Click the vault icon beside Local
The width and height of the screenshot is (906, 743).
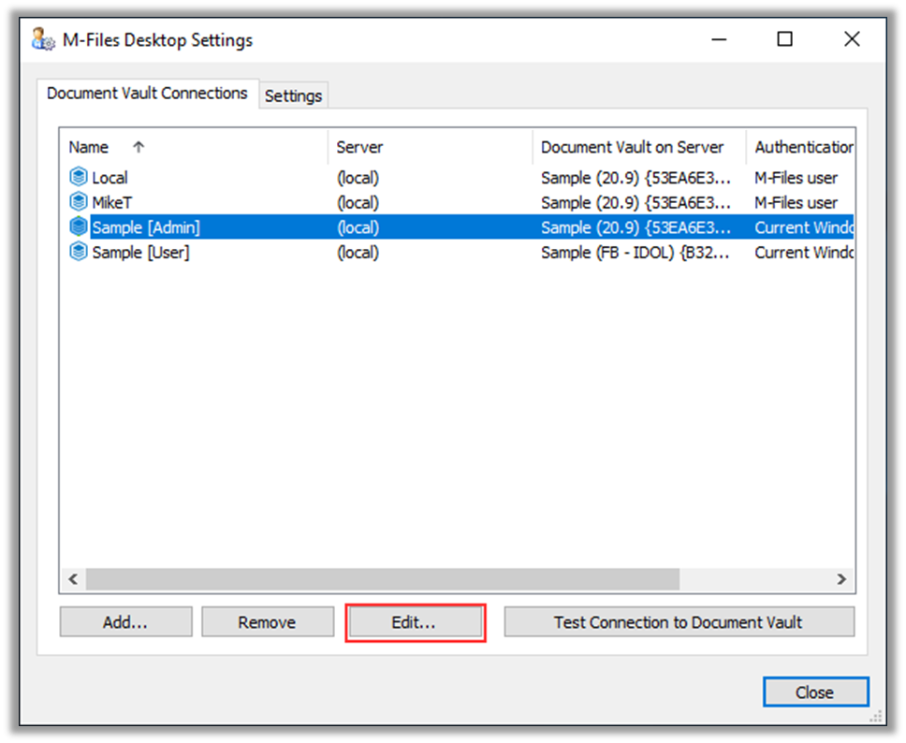(78, 177)
